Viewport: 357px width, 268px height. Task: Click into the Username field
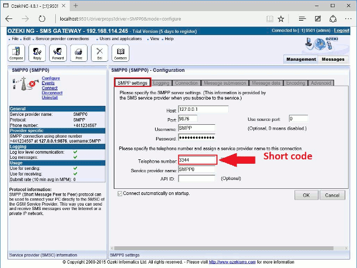coord(196,128)
